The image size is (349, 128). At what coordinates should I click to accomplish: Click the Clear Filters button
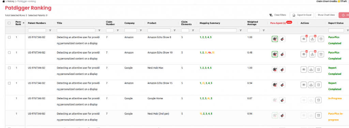[x=277, y=15]
